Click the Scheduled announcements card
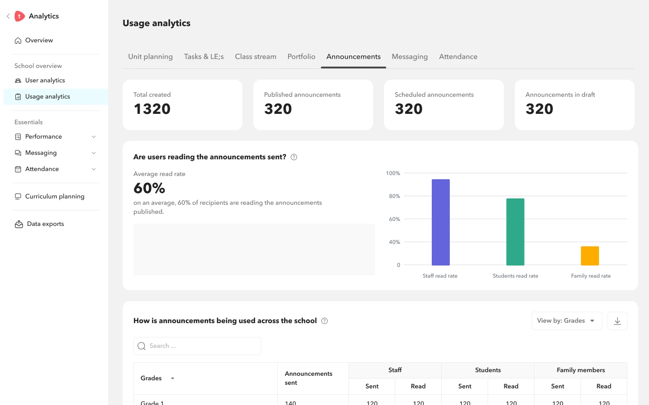The image size is (649, 405). pos(444,105)
